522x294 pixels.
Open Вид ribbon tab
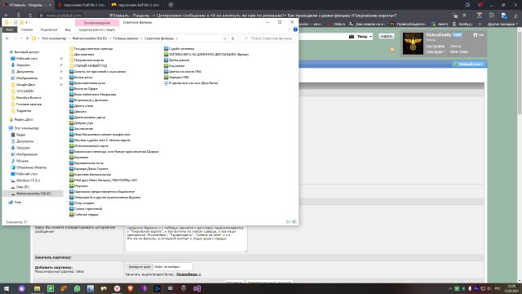pos(68,29)
